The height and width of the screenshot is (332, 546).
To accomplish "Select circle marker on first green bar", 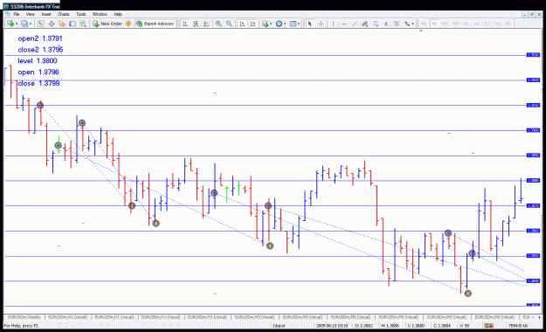I will click(x=59, y=145).
